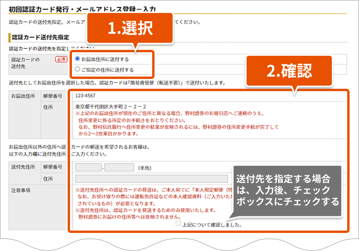Click the 認証カードの送付先 label cell
Screen dimensions: 359x251
point(26,63)
